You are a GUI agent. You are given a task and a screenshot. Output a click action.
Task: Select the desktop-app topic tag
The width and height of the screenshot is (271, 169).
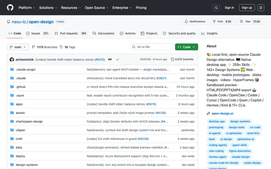tap(217, 121)
